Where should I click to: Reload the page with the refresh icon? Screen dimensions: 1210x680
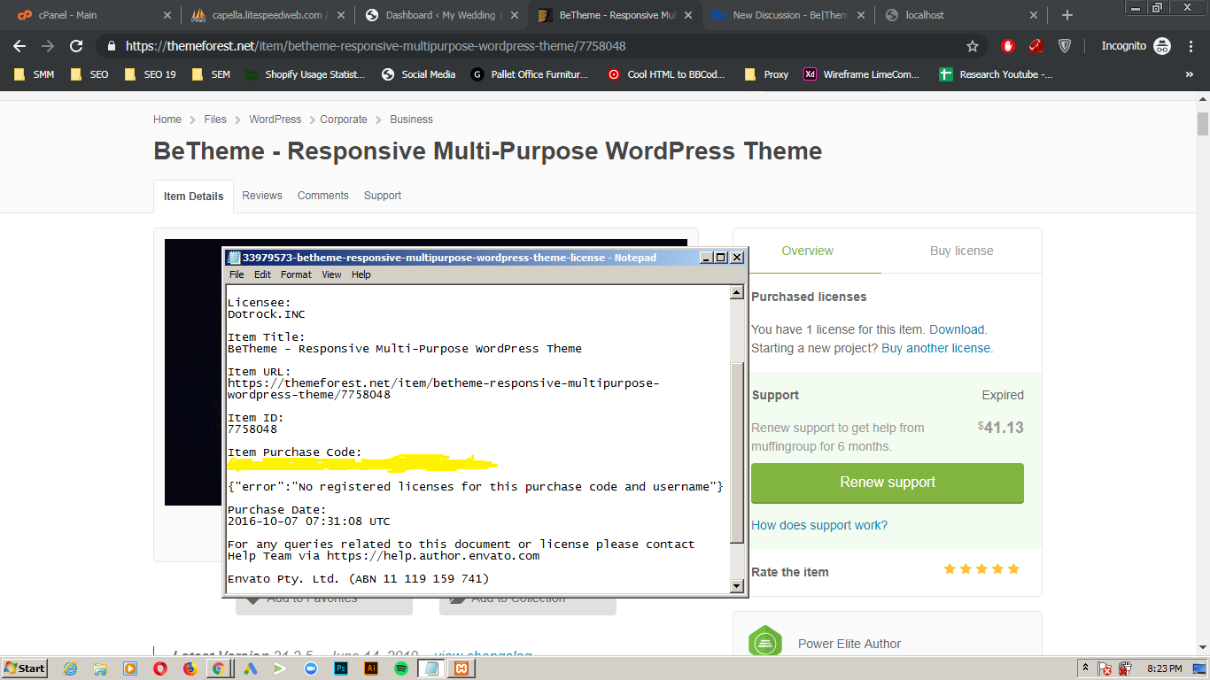point(76,46)
